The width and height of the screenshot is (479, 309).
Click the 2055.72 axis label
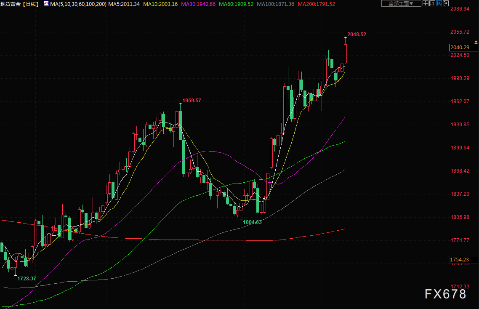point(460,32)
